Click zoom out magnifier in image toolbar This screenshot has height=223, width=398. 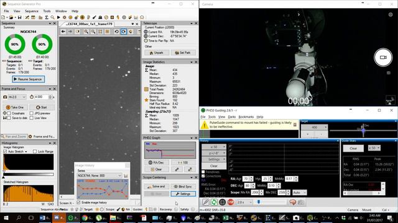[93, 32]
